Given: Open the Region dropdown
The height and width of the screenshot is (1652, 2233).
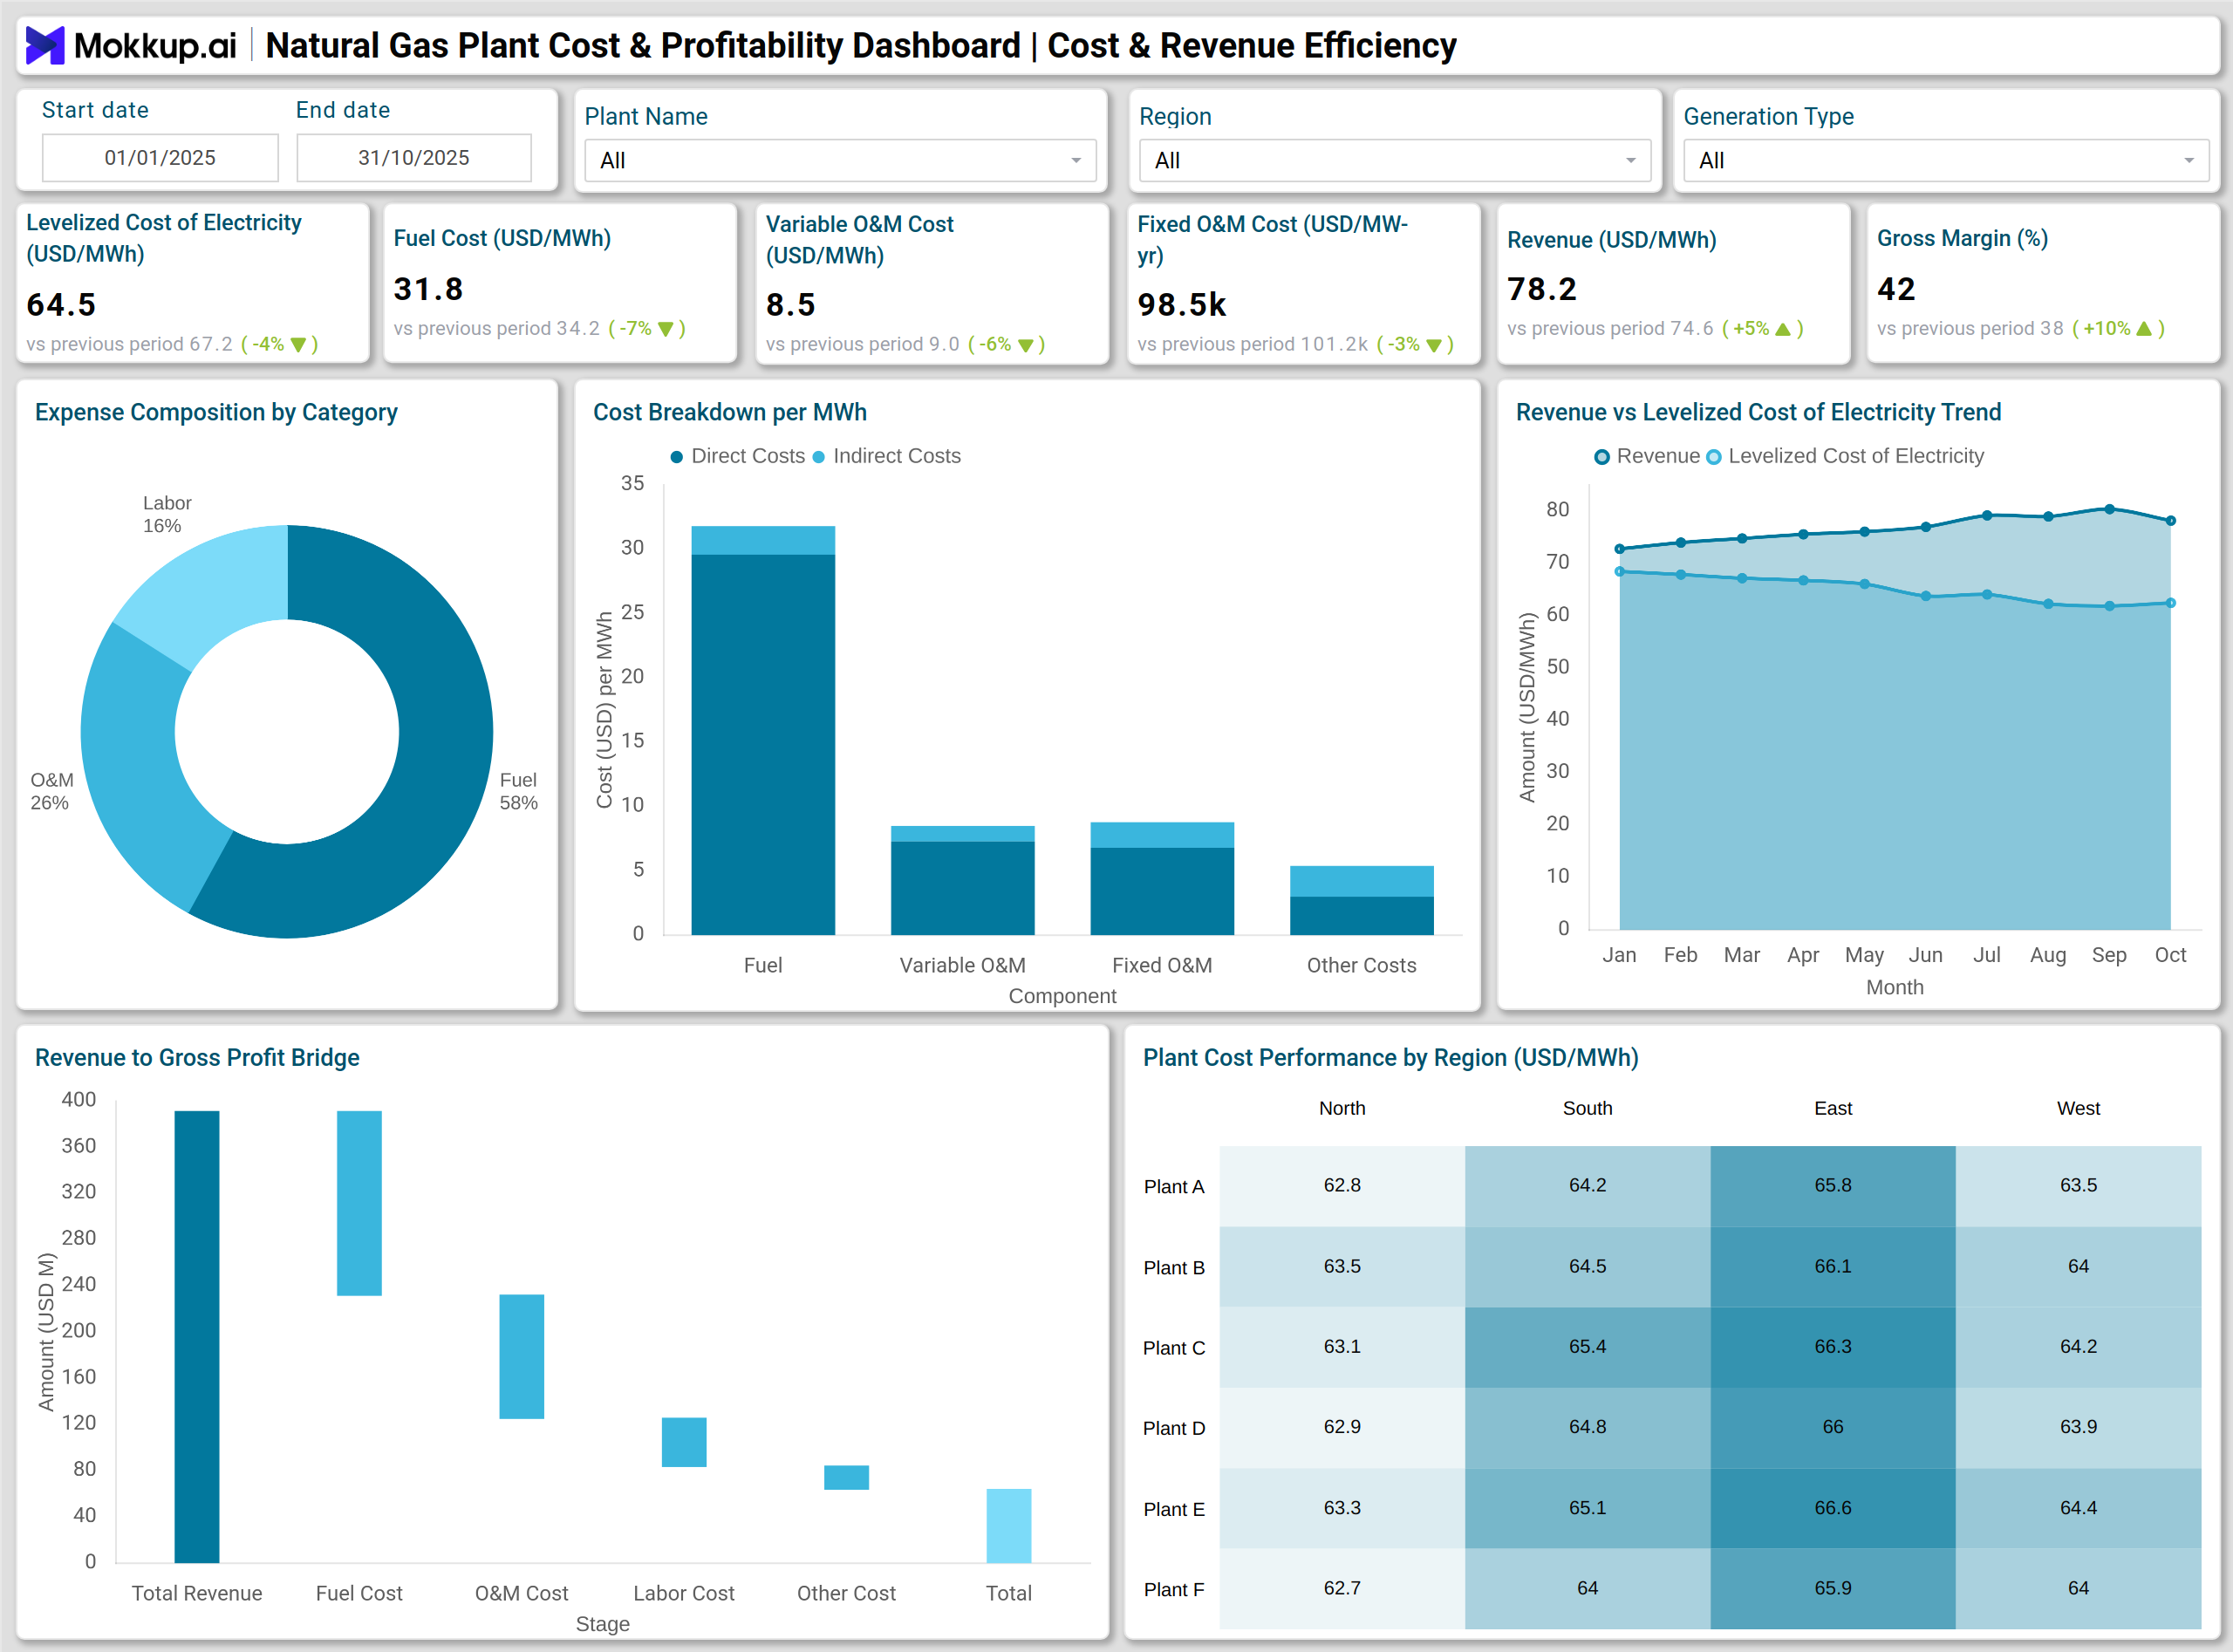Looking at the screenshot, I should point(1395,160).
